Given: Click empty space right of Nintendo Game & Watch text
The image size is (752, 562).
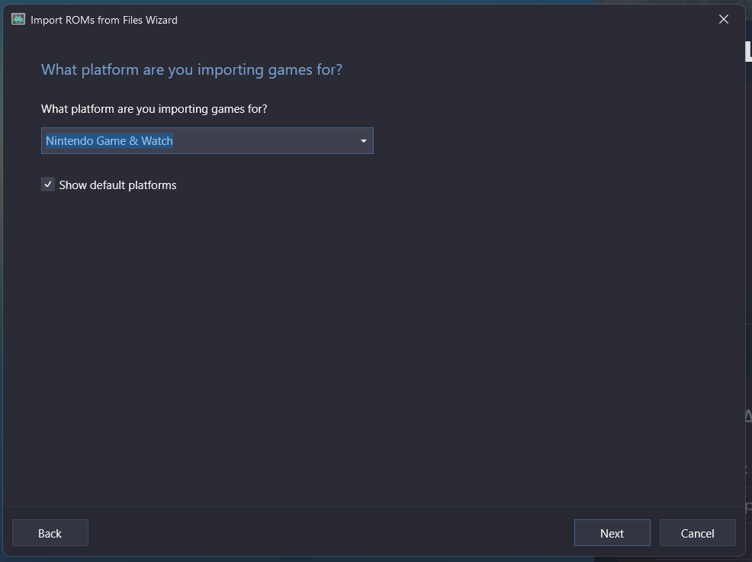Looking at the screenshot, I should pos(264,141).
